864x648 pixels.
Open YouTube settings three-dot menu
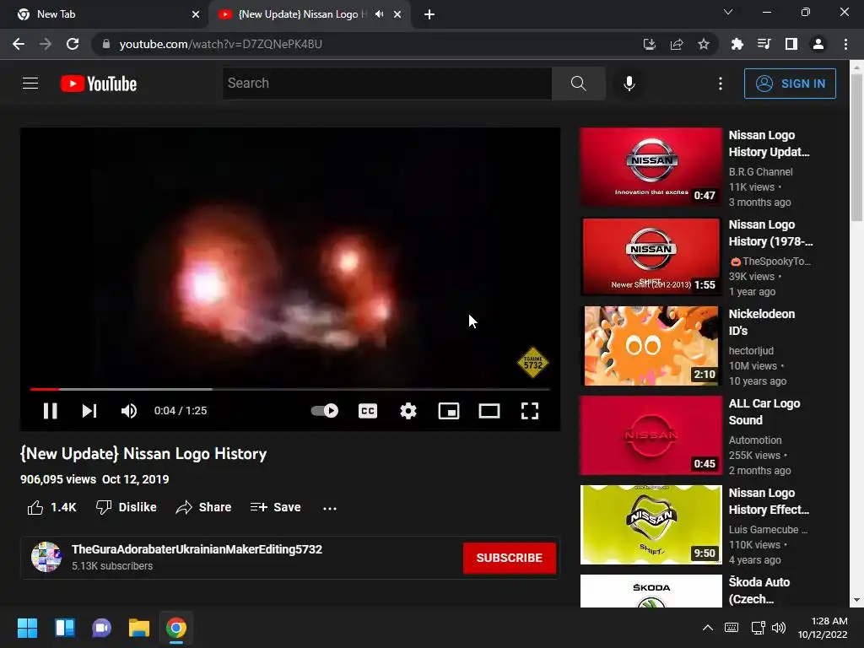click(x=721, y=84)
